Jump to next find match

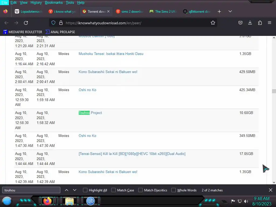point(75,190)
